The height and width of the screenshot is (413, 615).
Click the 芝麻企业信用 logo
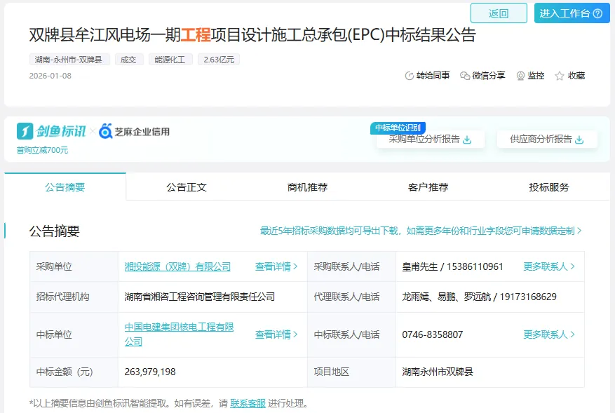tap(135, 131)
